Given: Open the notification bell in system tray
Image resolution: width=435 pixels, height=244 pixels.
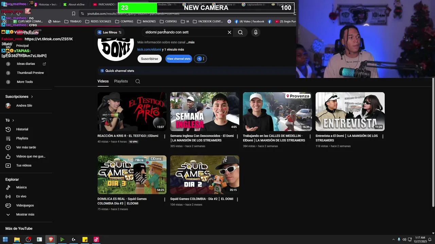Looking at the screenshot, I should click(430, 240).
